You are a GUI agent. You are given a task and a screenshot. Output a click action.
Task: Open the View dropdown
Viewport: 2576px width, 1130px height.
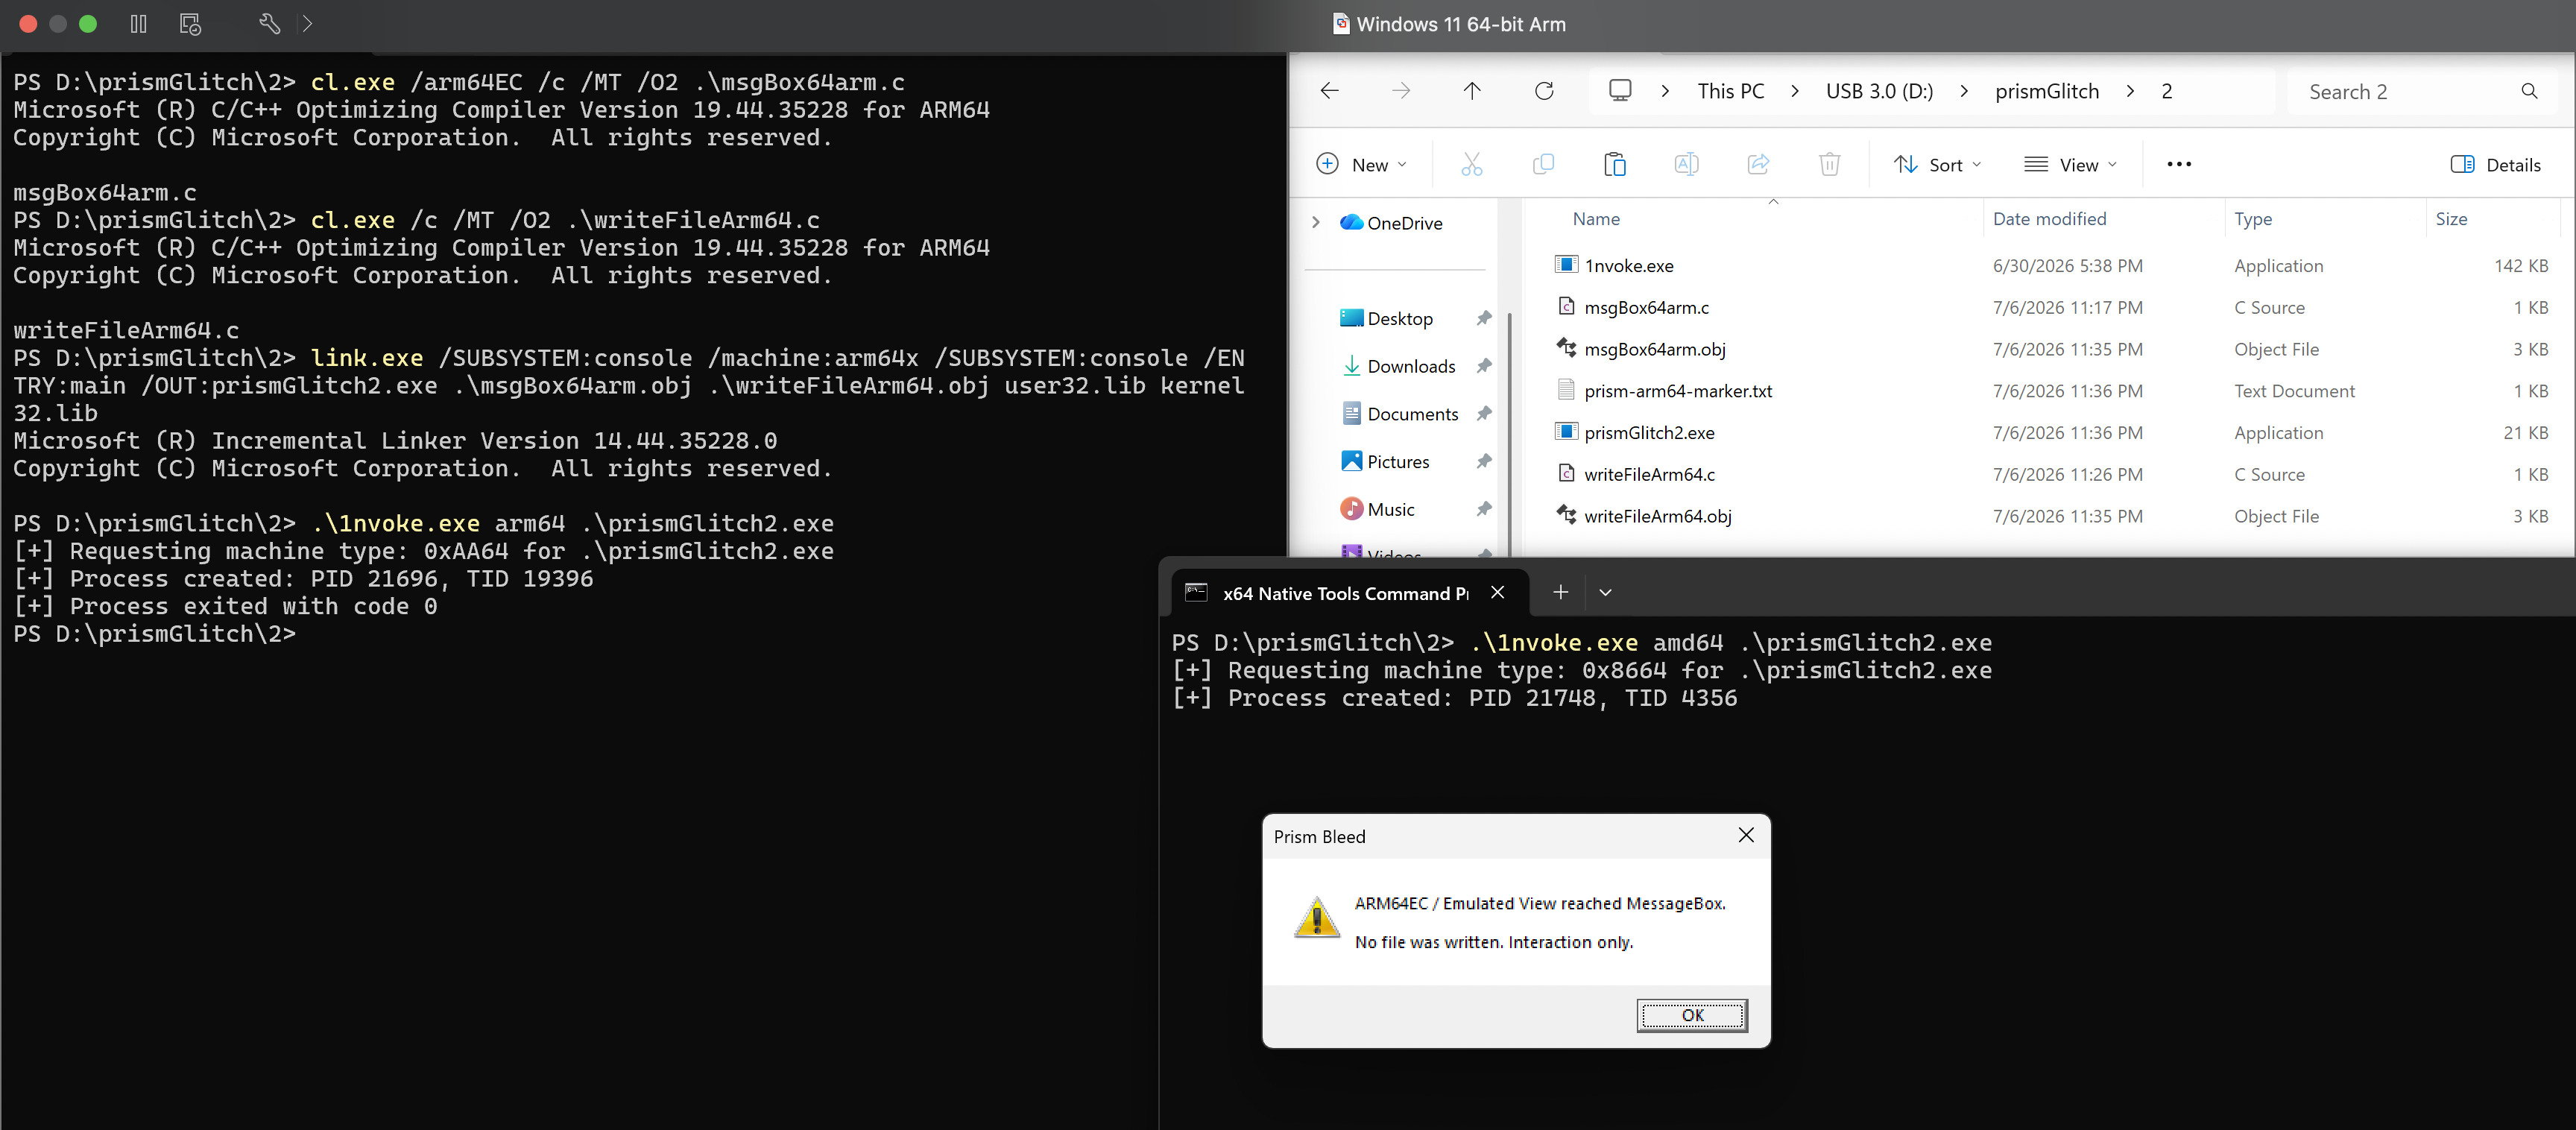(2070, 165)
